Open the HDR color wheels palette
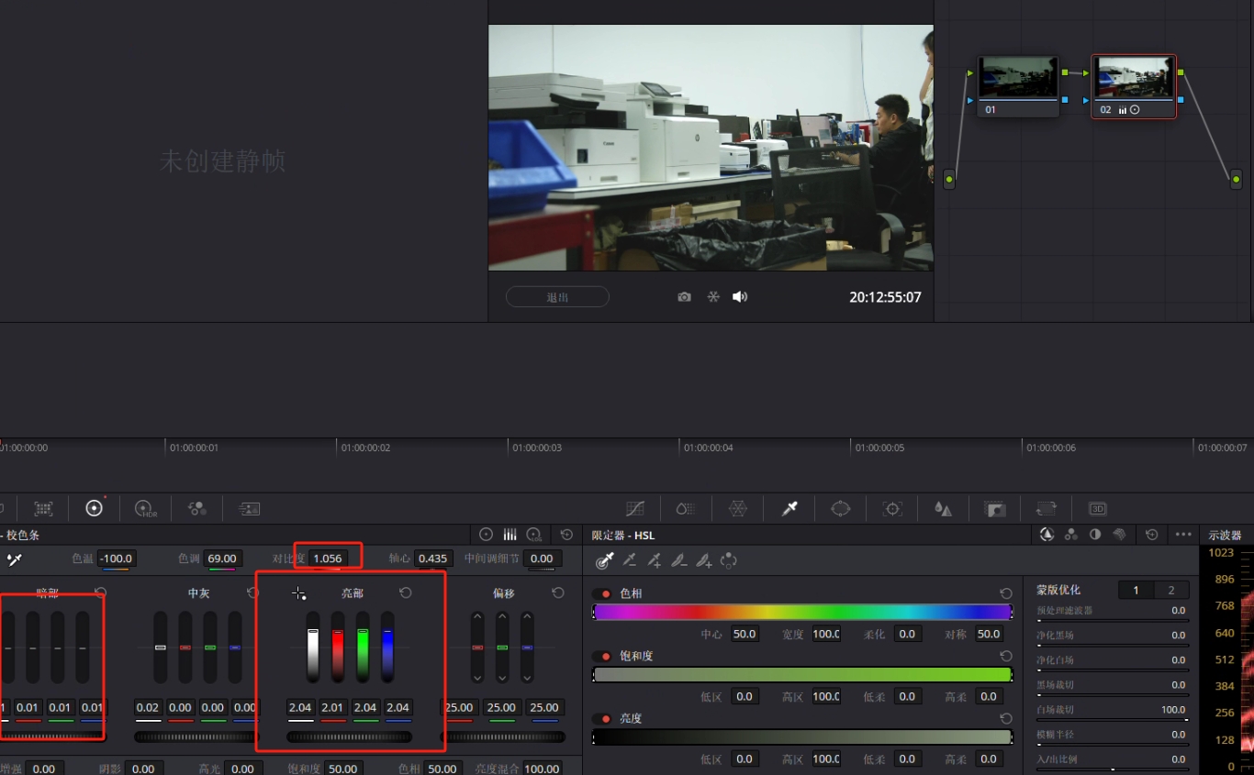 click(146, 508)
